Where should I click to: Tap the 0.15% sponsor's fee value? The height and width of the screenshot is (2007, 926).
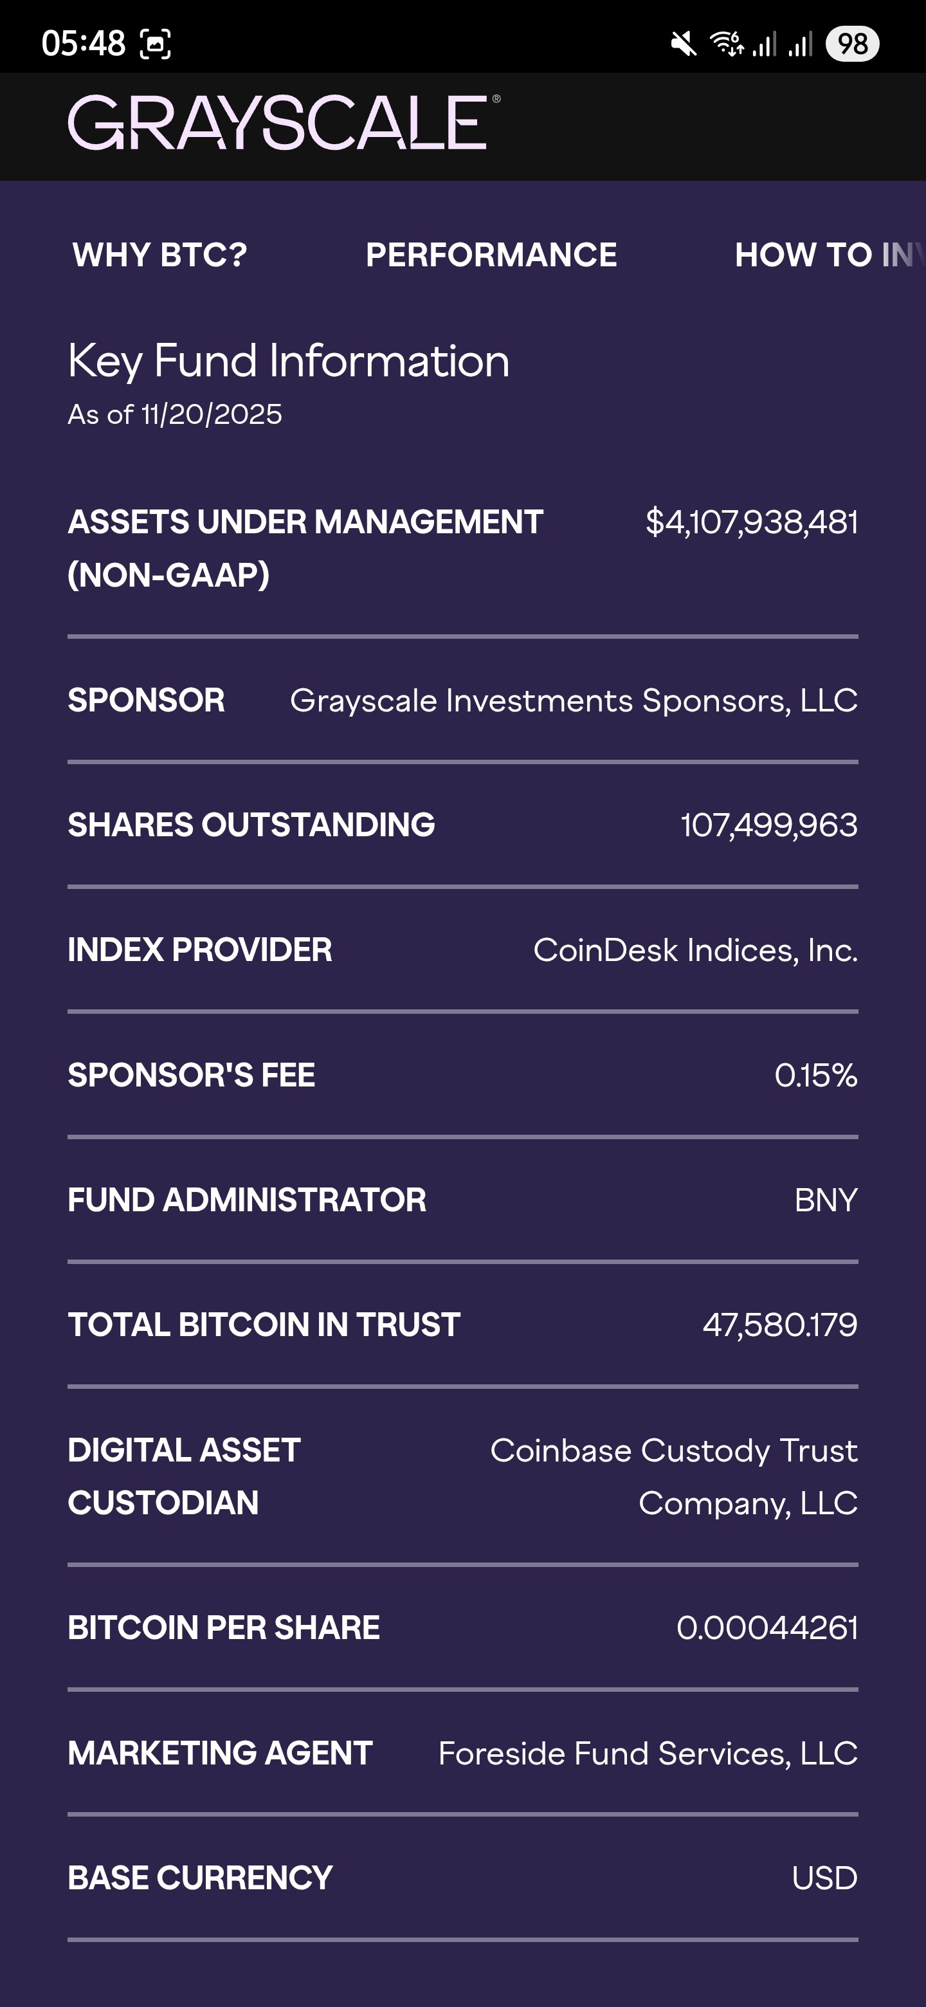coord(815,1075)
